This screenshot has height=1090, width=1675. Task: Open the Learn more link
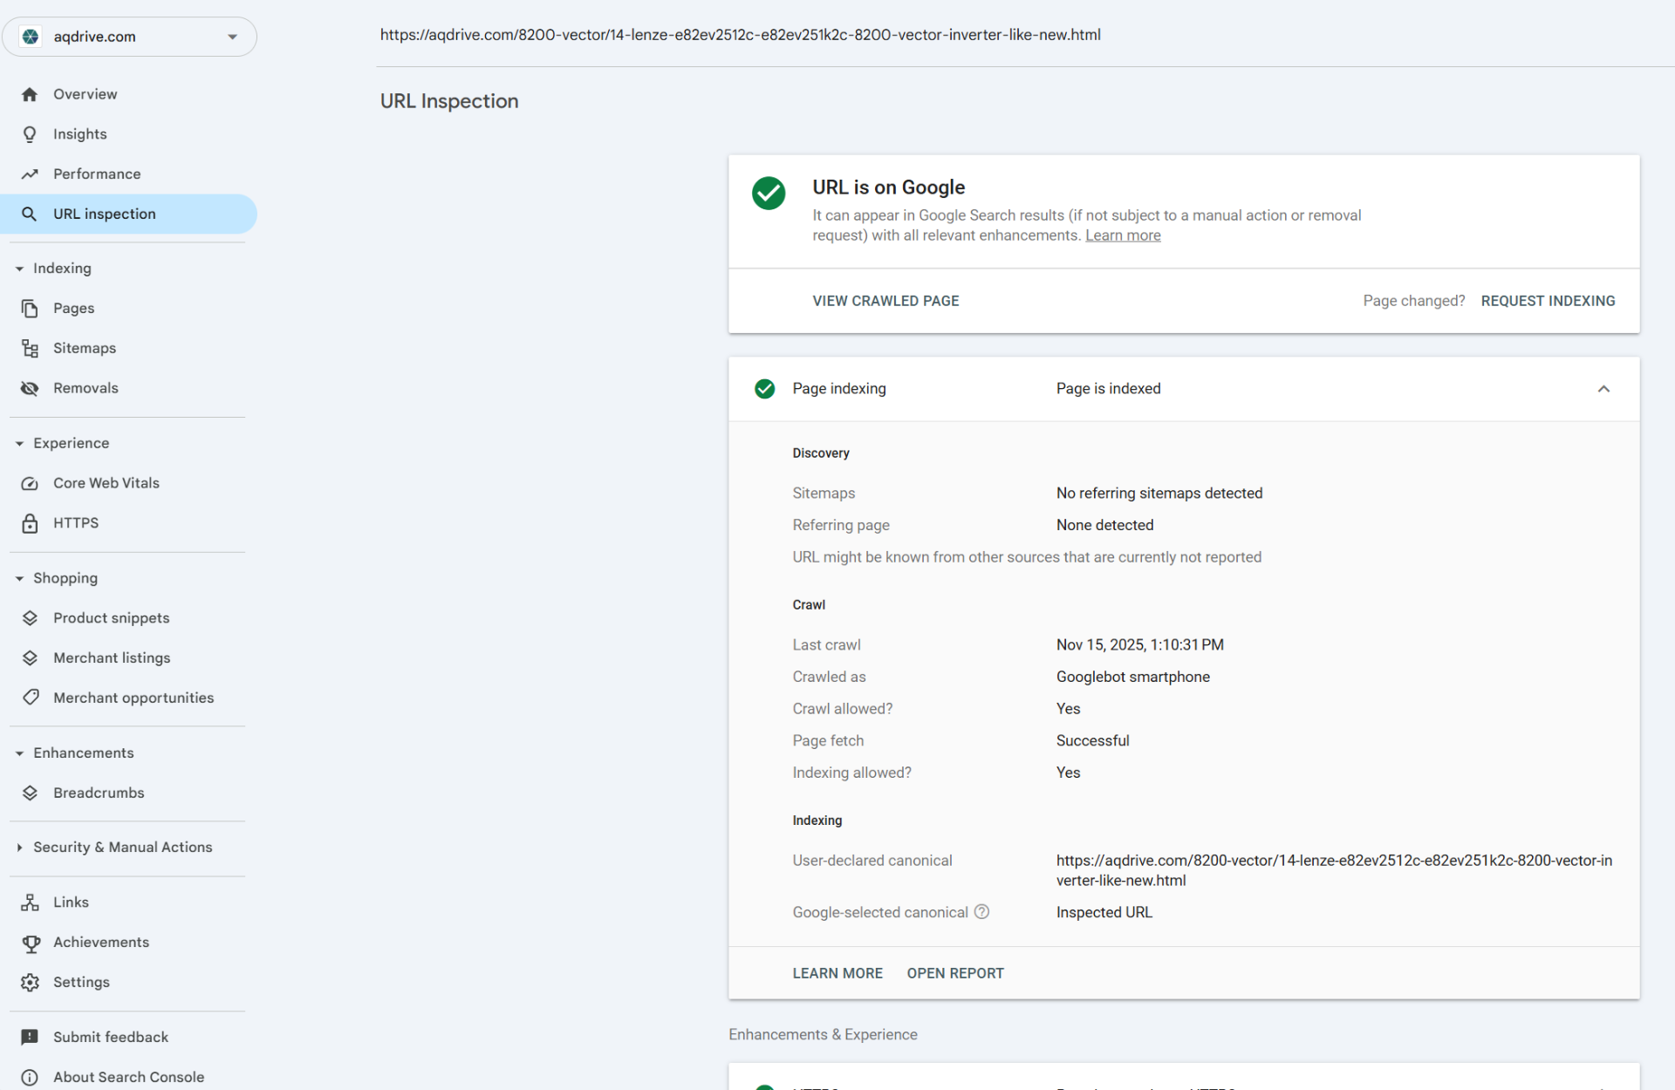tap(1123, 235)
